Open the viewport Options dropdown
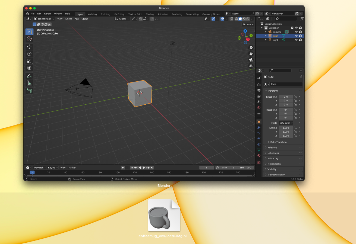This screenshot has height=244, width=356. point(248,24)
